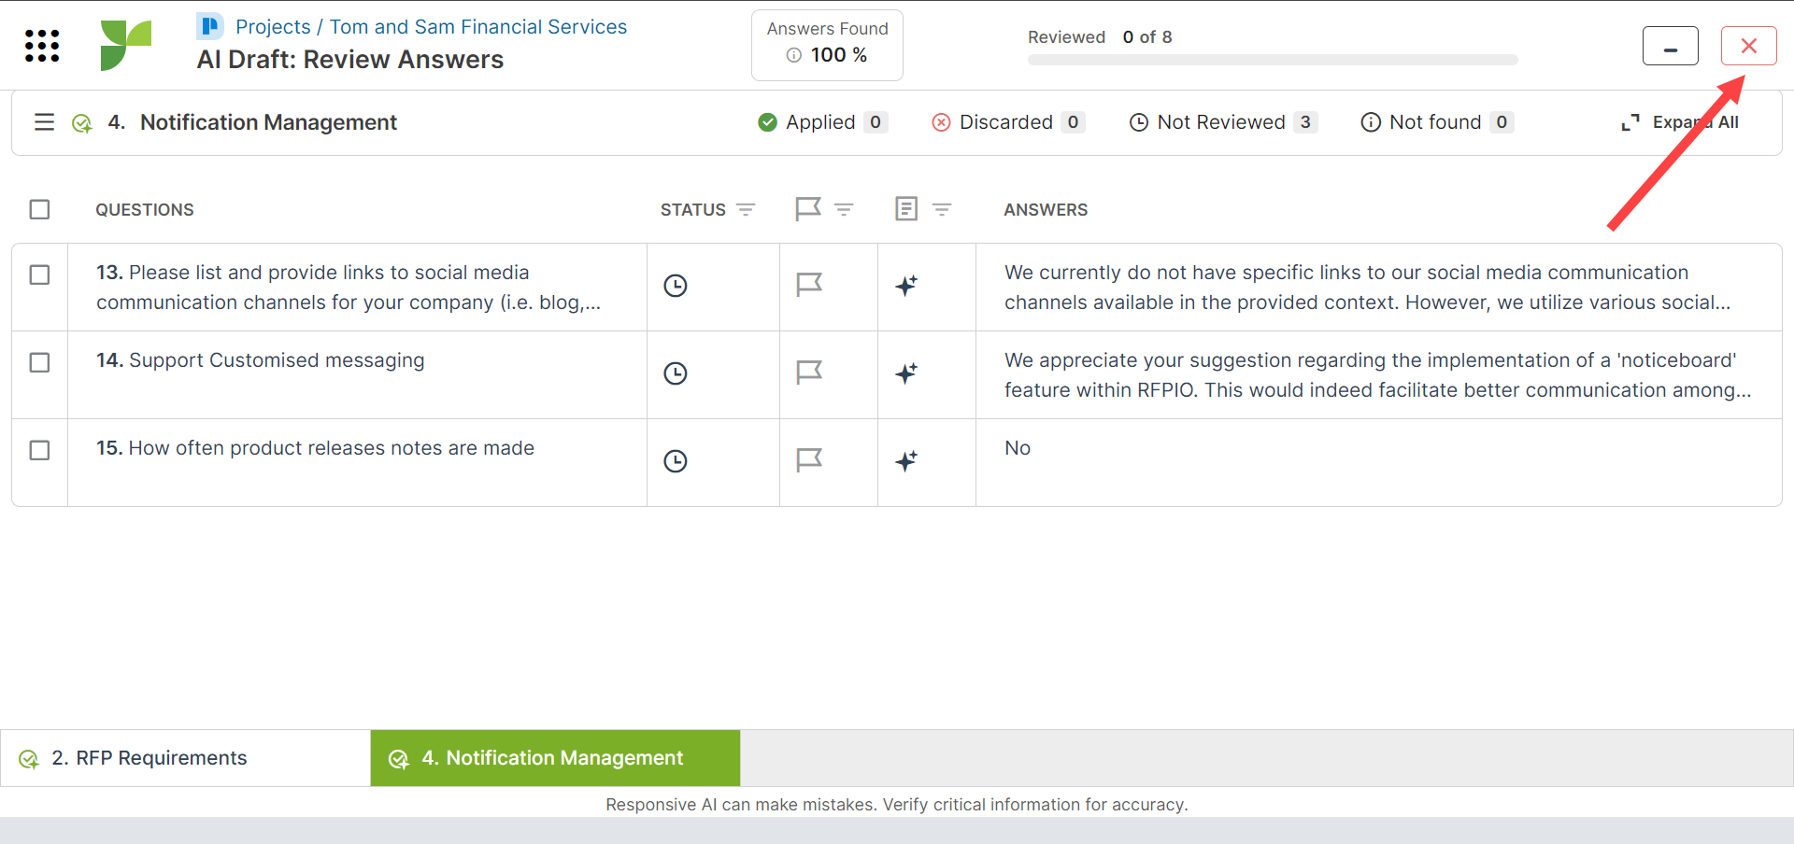
Task: Open the flag column filter
Action: 844,210
